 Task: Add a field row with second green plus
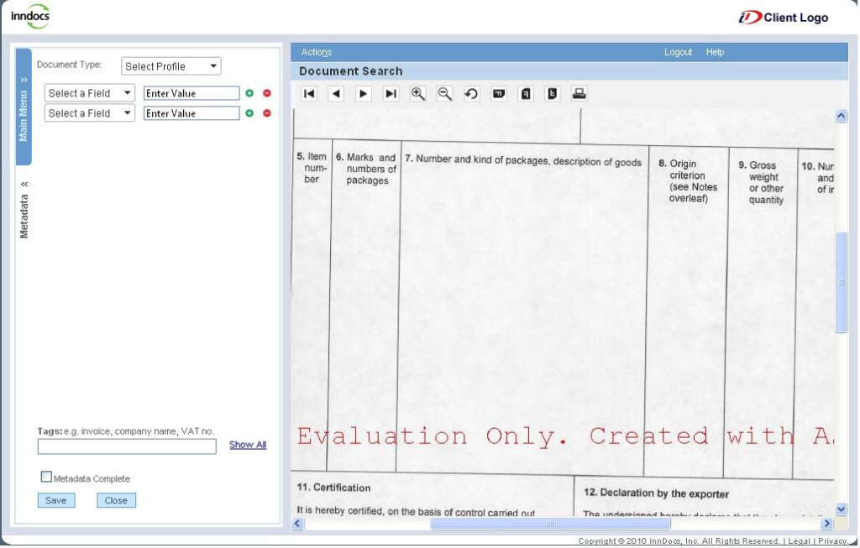pos(249,113)
